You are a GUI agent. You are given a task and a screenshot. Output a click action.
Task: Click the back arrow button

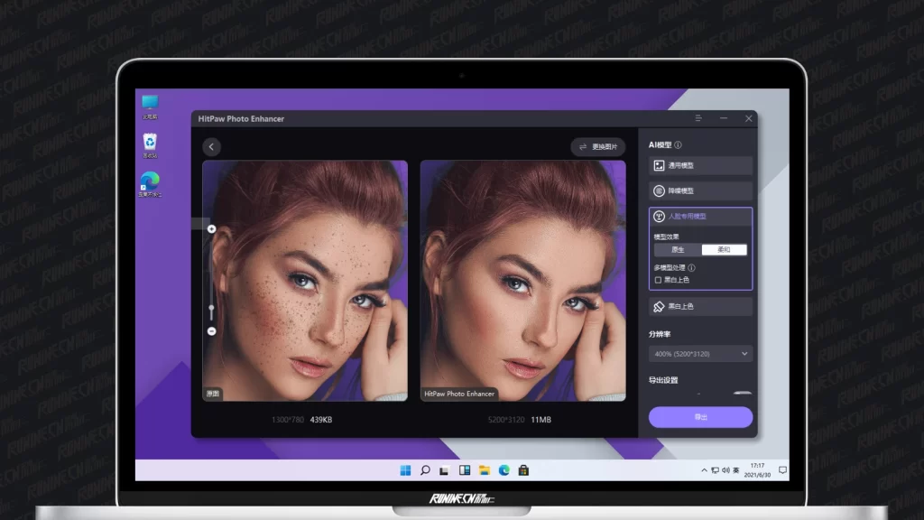[x=211, y=146]
